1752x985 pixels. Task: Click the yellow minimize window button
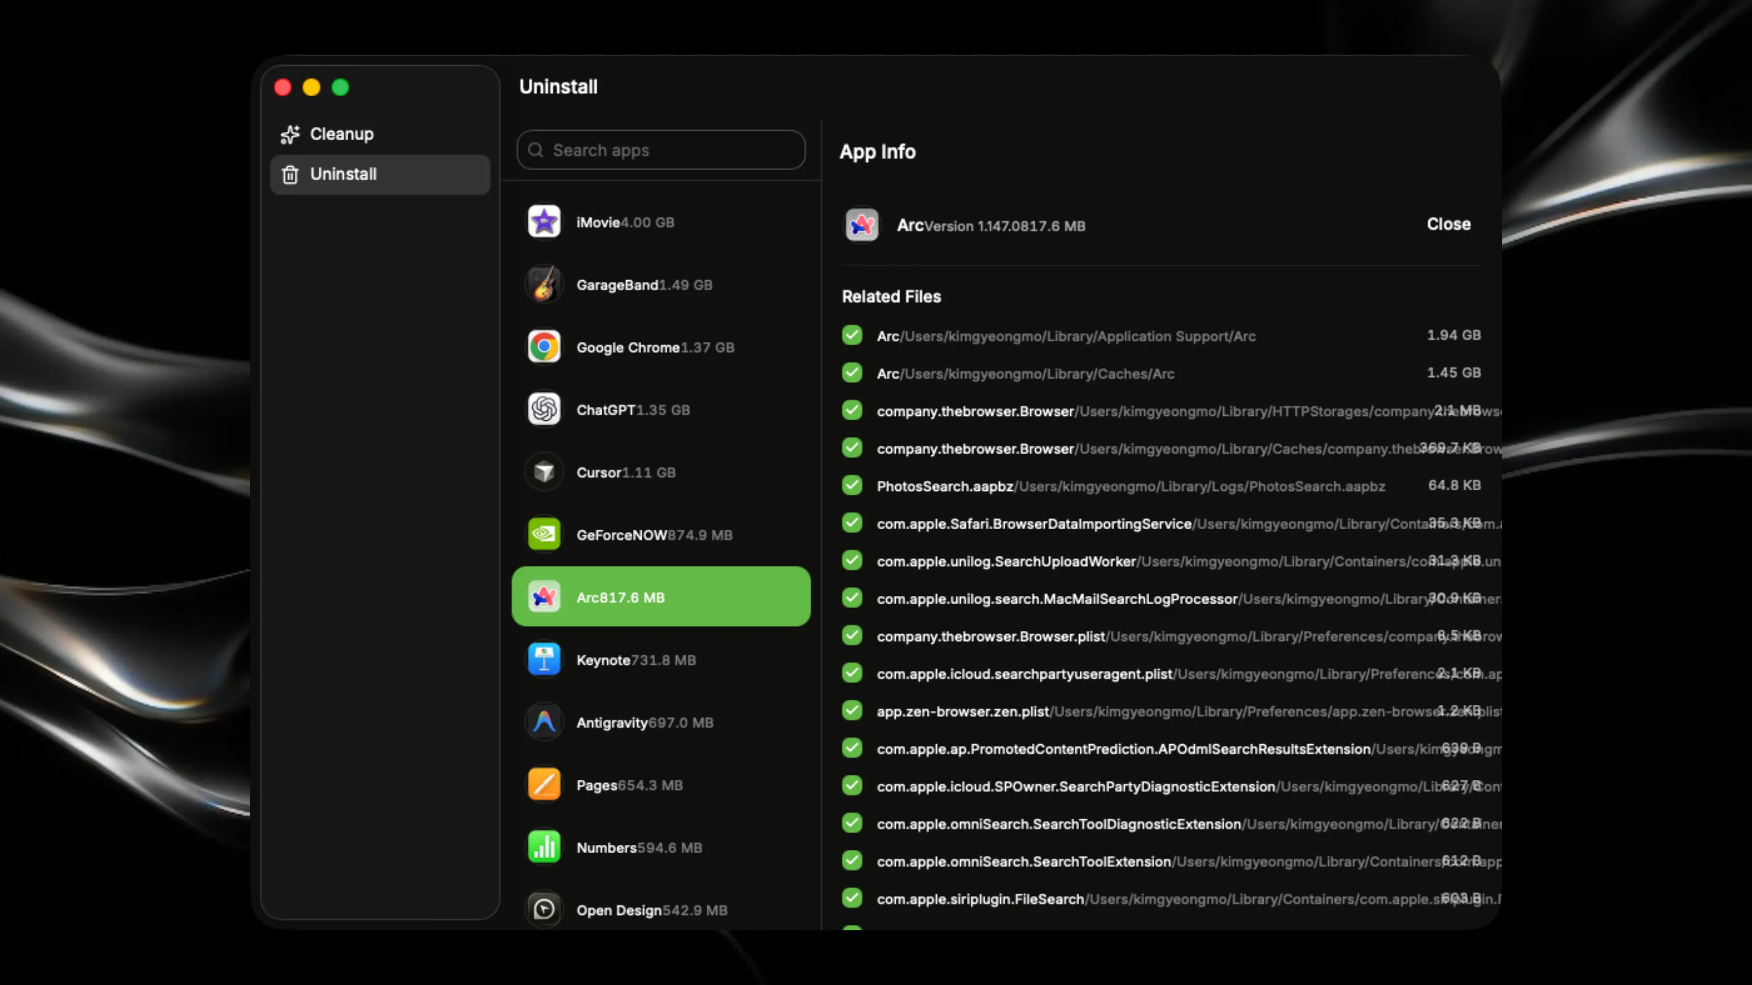(x=312, y=87)
